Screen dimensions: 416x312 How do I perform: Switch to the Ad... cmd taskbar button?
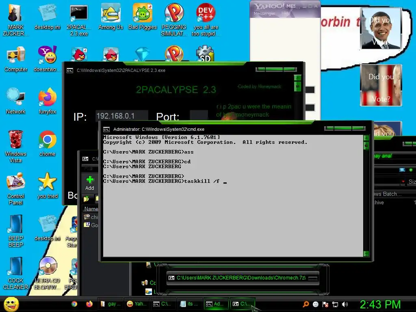[x=215, y=304]
